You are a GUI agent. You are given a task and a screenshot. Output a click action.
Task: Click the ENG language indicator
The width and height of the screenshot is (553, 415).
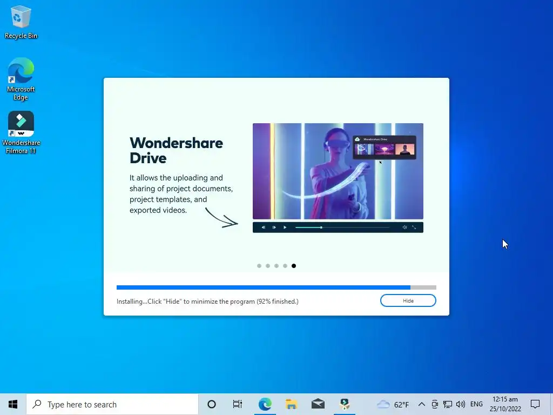click(476, 404)
